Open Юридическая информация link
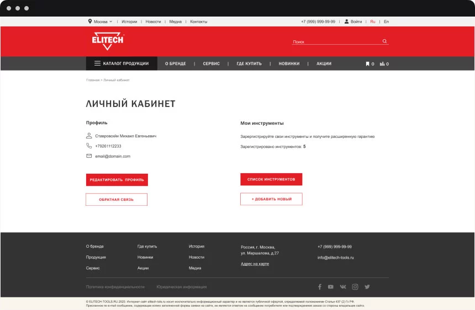The width and height of the screenshot is (475, 310). [x=182, y=287]
